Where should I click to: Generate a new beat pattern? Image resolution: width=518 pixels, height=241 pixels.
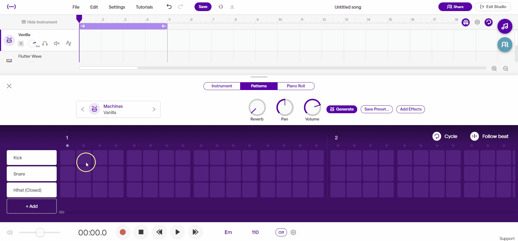coord(342,109)
